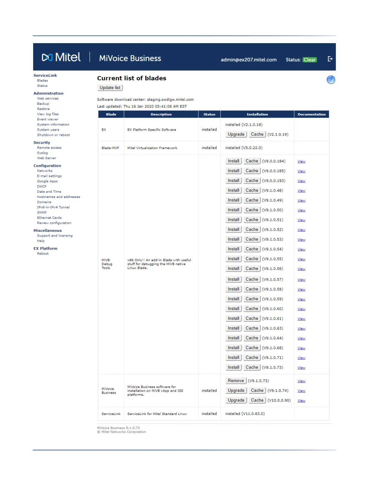Screen dimensions: 369x478
Task: Open Event viewer
Action: (x=48, y=119)
